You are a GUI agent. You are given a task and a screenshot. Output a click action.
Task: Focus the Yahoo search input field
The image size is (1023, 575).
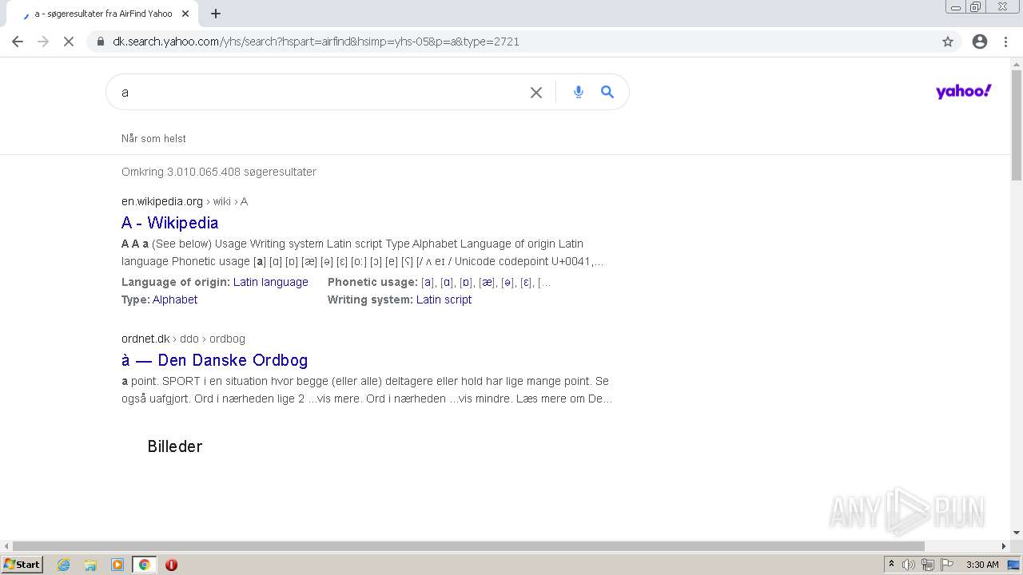(x=320, y=93)
